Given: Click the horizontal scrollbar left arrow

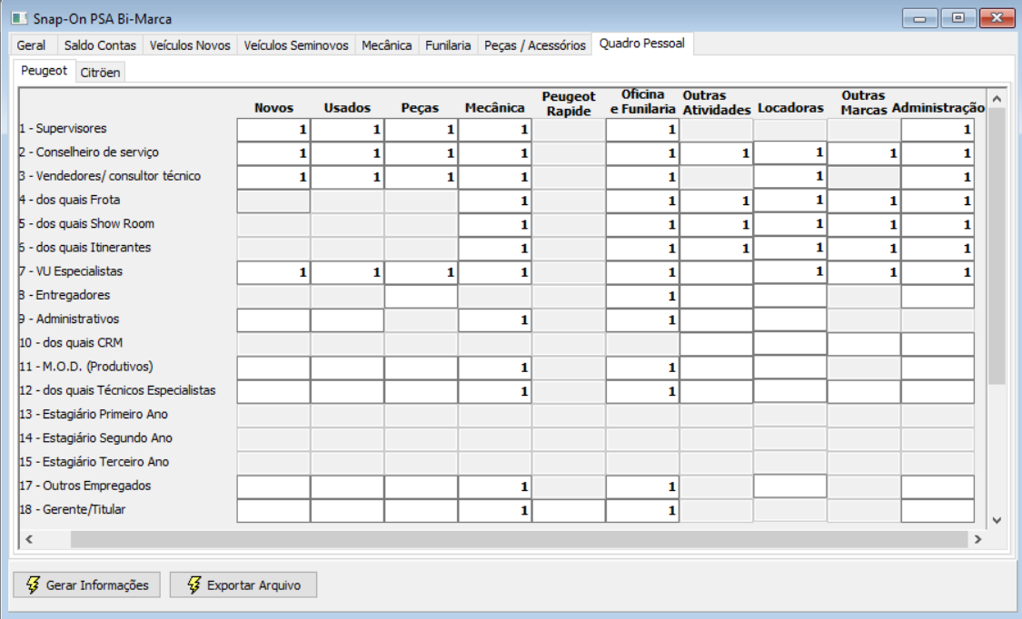Looking at the screenshot, I should 29,539.
